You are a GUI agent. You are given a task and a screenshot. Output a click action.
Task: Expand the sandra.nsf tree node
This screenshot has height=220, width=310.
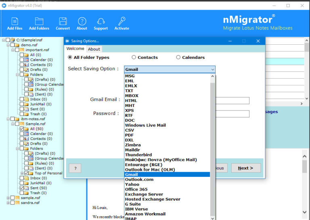(8, 203)
